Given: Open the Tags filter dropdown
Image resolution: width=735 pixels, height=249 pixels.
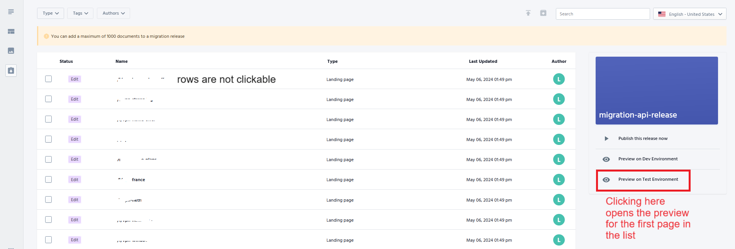Looking at the screenshot, I should (80, 13).
